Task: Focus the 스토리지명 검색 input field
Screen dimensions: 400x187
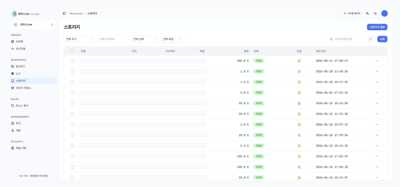Action: [351, 39]
